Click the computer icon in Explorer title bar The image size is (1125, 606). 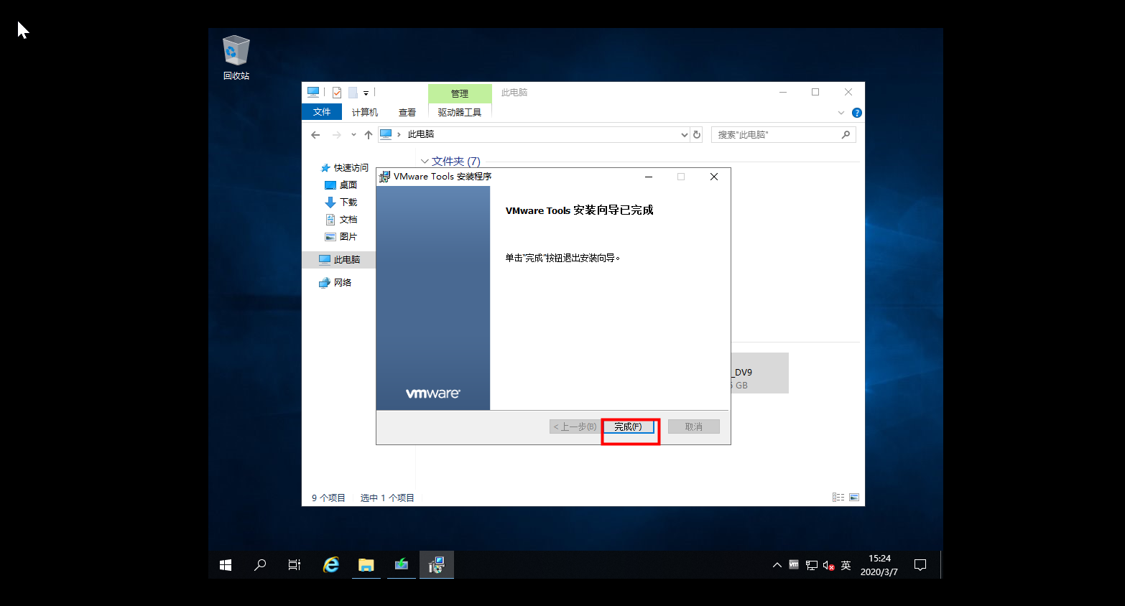coord(313,92)
